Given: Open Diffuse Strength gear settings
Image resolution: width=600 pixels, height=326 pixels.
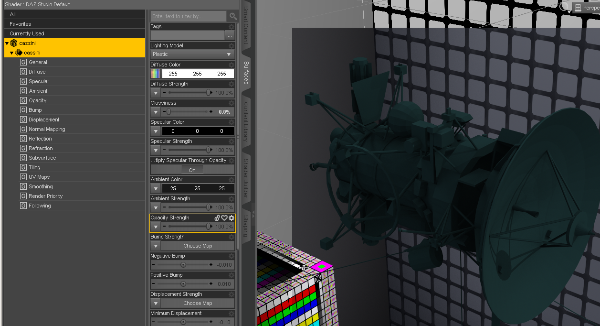Looking at the screenshot, I should [232, 84].
